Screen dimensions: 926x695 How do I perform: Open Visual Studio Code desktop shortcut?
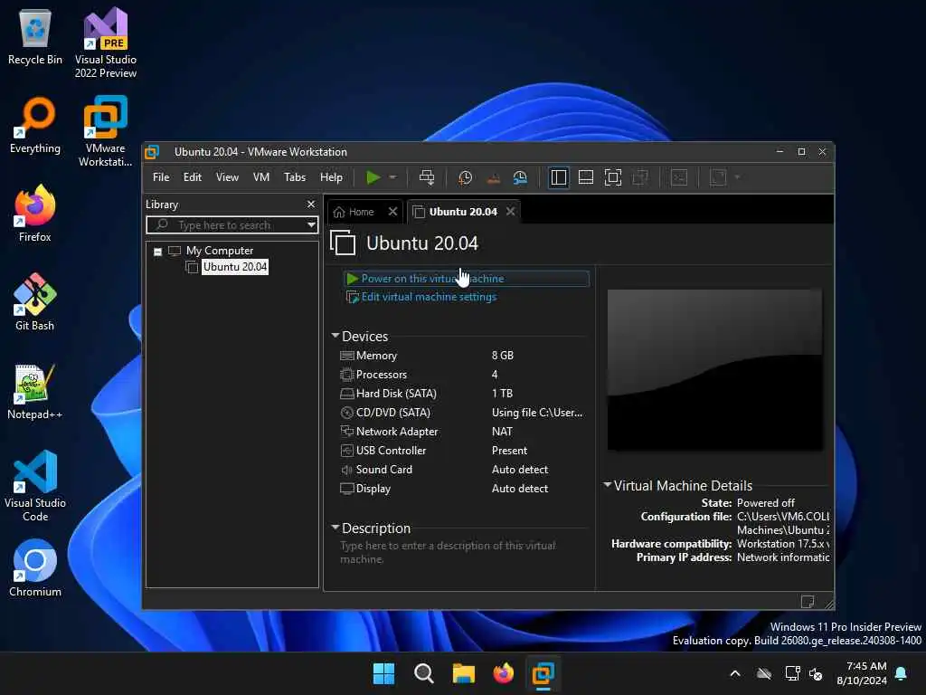35,486
